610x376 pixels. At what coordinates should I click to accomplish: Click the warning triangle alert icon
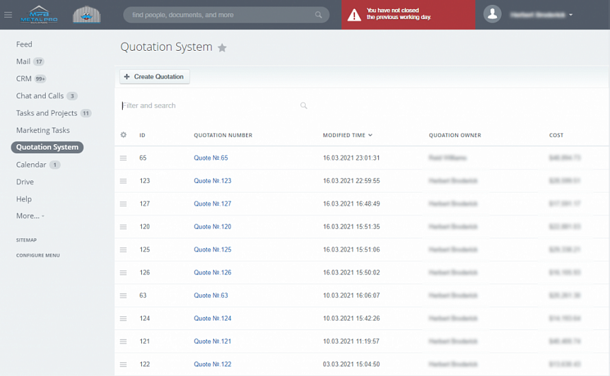coord(354,14)
